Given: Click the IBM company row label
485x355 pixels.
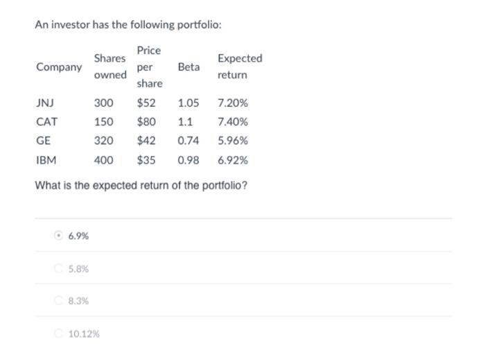Looking at the screenshot, I should (46, 160).
